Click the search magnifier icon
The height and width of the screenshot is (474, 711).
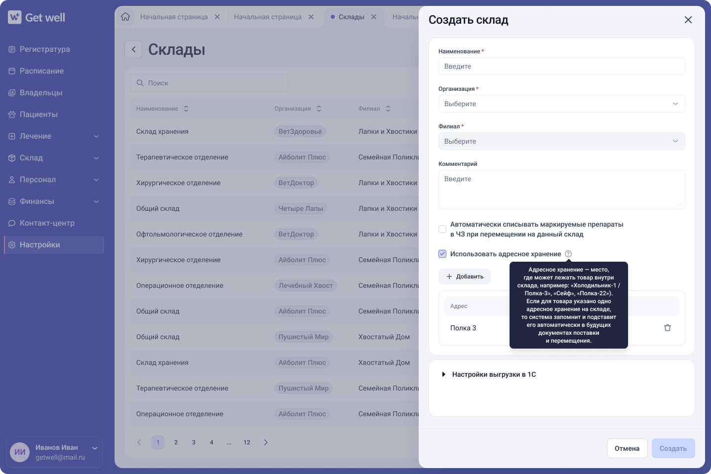pyautogui.click(x=140, y=83)
